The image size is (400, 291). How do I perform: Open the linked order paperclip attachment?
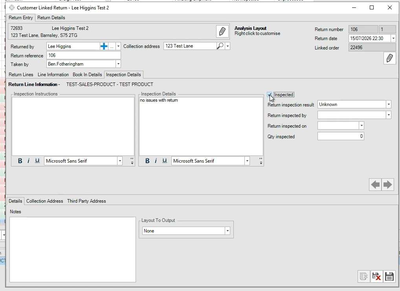pyautogui.click(x=389, y=58)
